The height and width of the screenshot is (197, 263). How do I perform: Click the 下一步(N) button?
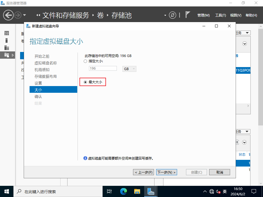167,172
